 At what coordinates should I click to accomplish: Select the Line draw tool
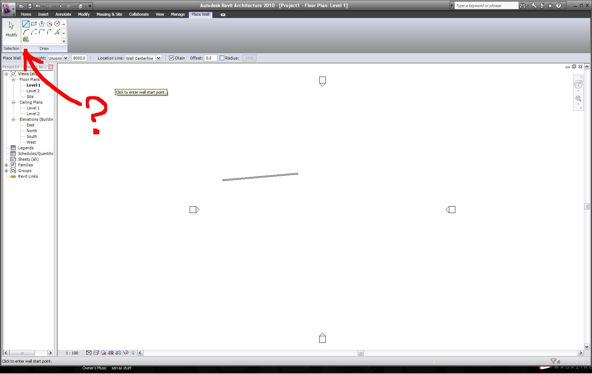[26, 24]
